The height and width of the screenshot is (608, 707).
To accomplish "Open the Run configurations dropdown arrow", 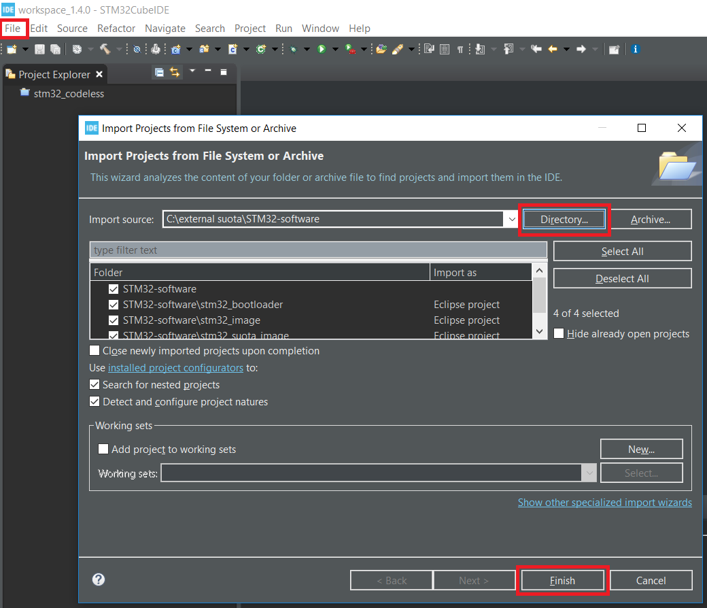I will pyautogui.click(x=335, y=49).
